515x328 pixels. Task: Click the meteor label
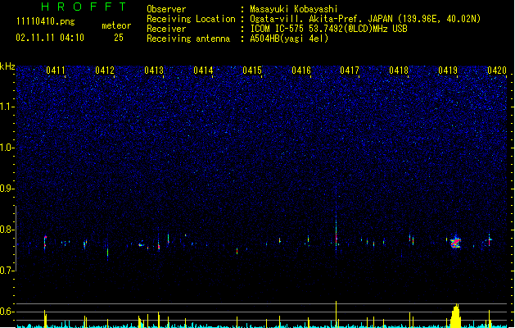(x=116, y=25)
